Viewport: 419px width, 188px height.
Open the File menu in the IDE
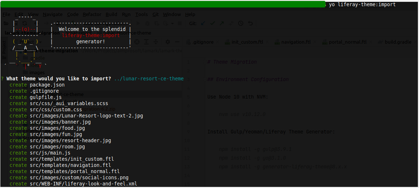click(6, 15)
